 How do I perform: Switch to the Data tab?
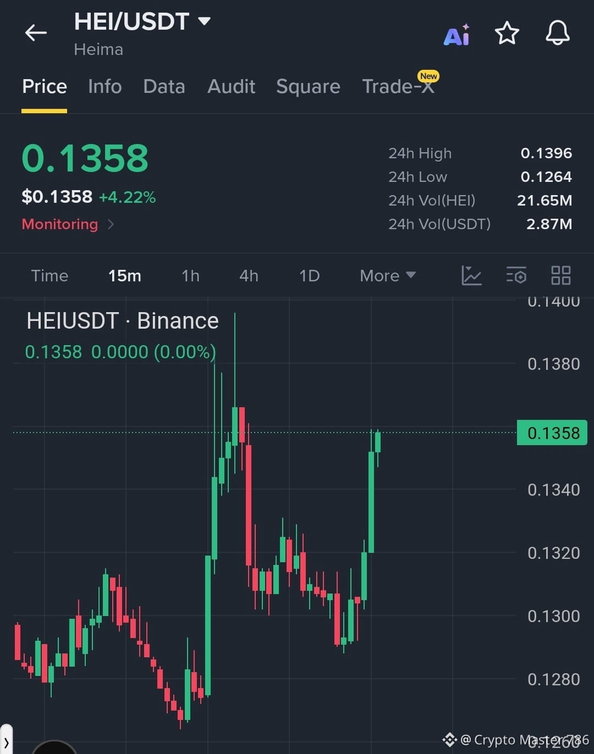(x=164, y=87)
